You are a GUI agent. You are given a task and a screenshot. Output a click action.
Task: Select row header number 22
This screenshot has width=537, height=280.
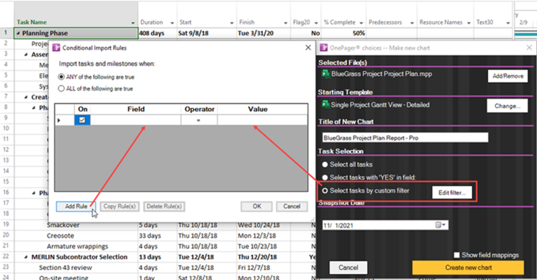point(6,256)
